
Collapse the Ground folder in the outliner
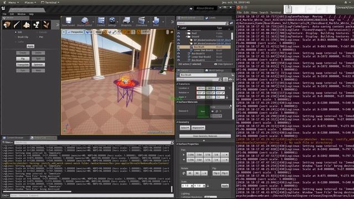click(187, 36)
